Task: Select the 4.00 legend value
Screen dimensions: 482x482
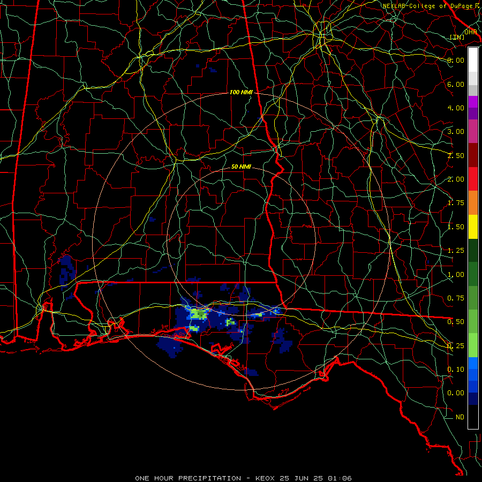Action: [456, 108]
